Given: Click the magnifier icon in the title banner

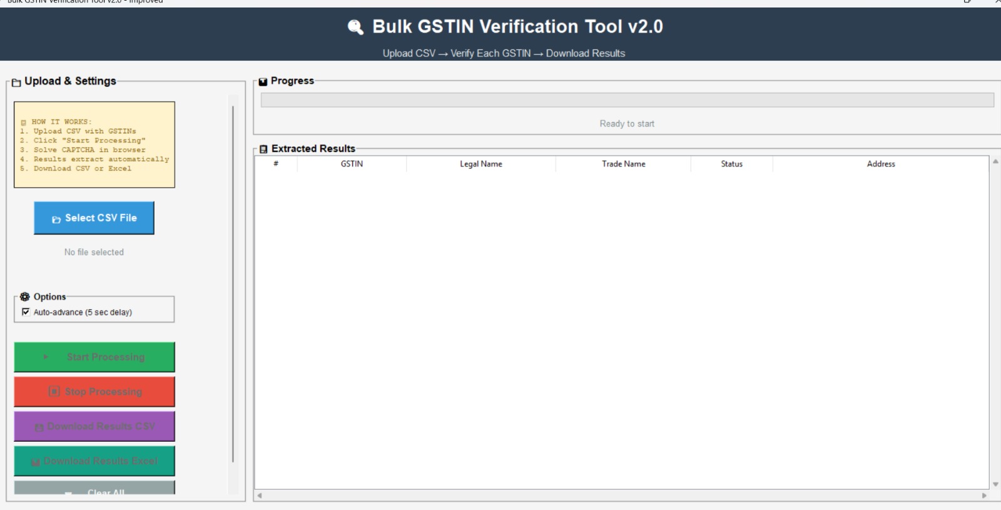Looking at the screenshot, I should 355,27.
